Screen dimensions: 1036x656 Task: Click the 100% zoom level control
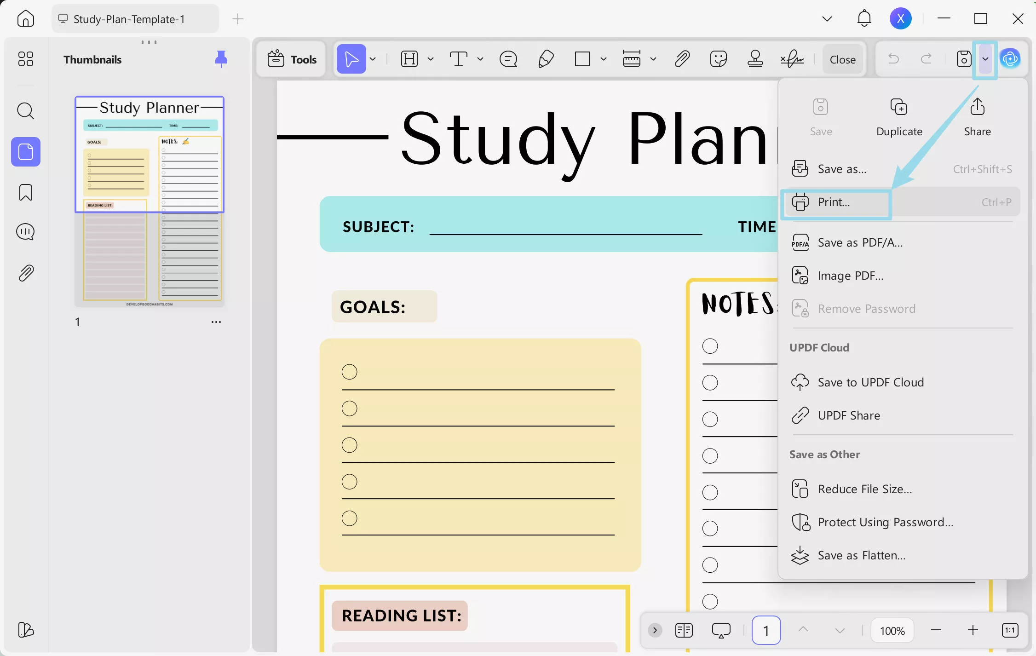coord(892,630)
